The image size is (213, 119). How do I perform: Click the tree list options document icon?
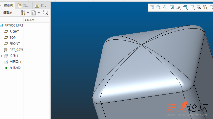click(x=34, y=13)
